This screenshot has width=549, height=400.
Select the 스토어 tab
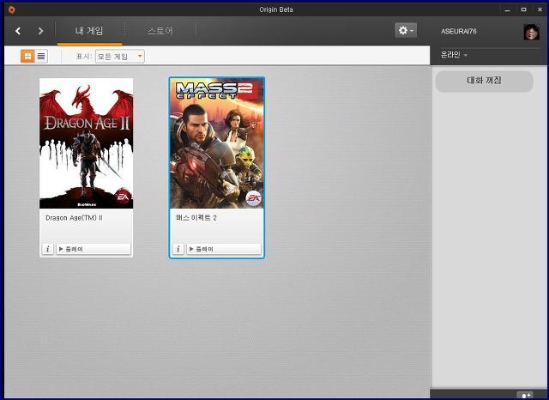160,31
